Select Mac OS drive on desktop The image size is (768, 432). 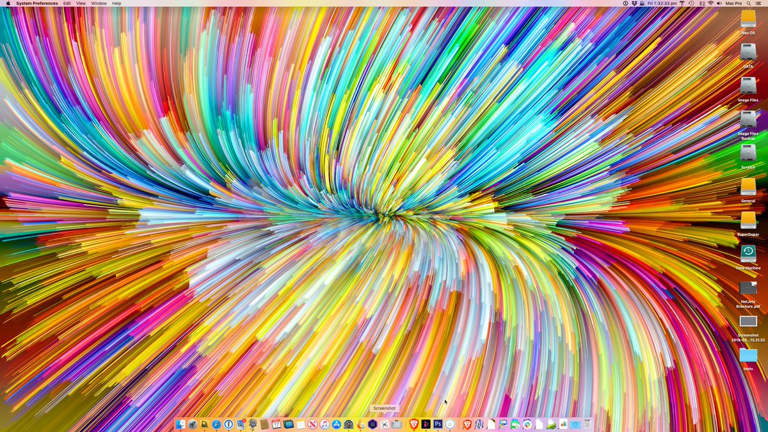click(748, 19)
